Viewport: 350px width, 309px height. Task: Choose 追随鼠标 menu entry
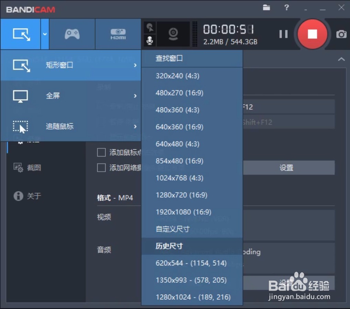point(71,127)
